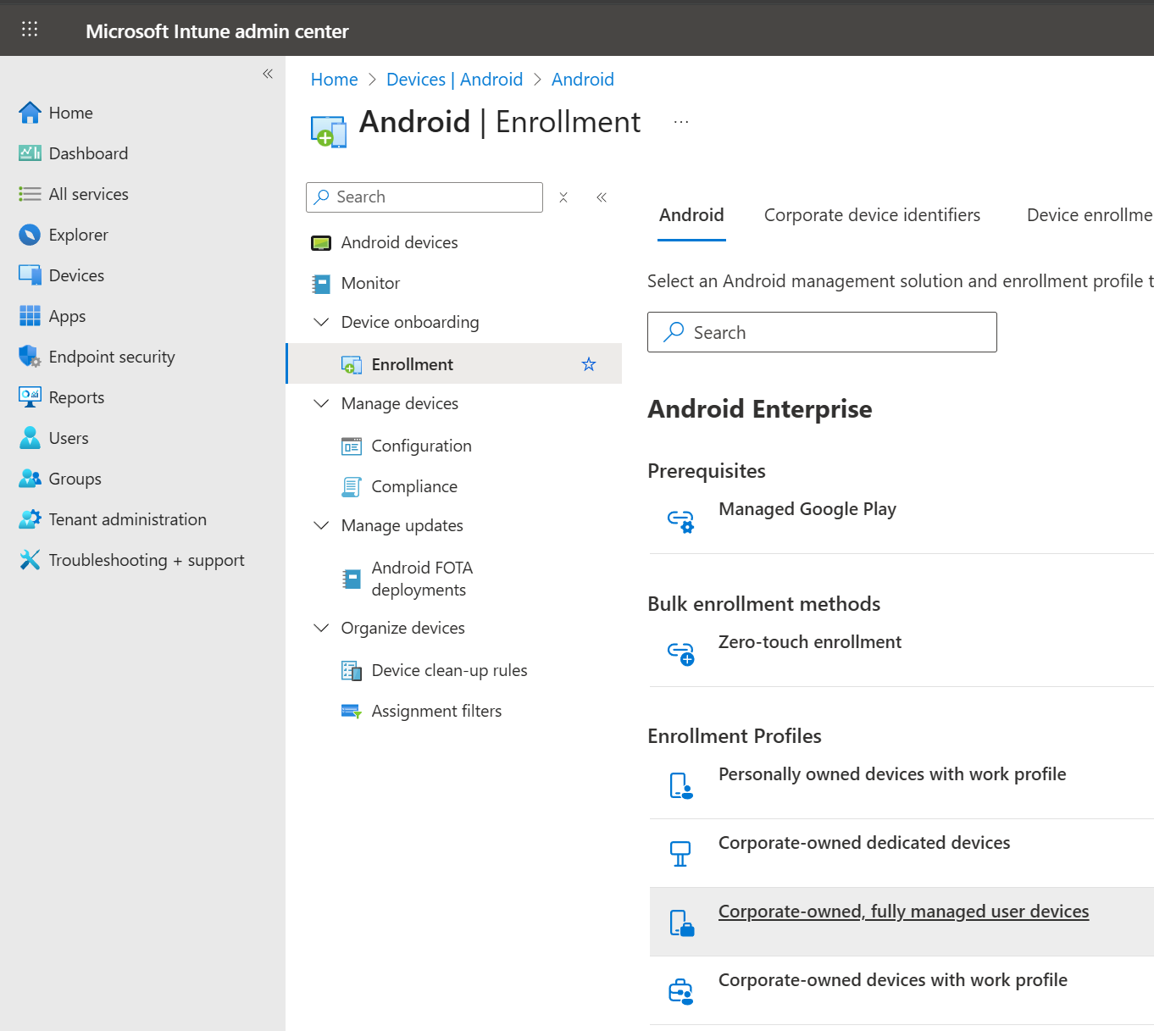Switch to Corporate device identifiers tab

[x=872, y=215]
